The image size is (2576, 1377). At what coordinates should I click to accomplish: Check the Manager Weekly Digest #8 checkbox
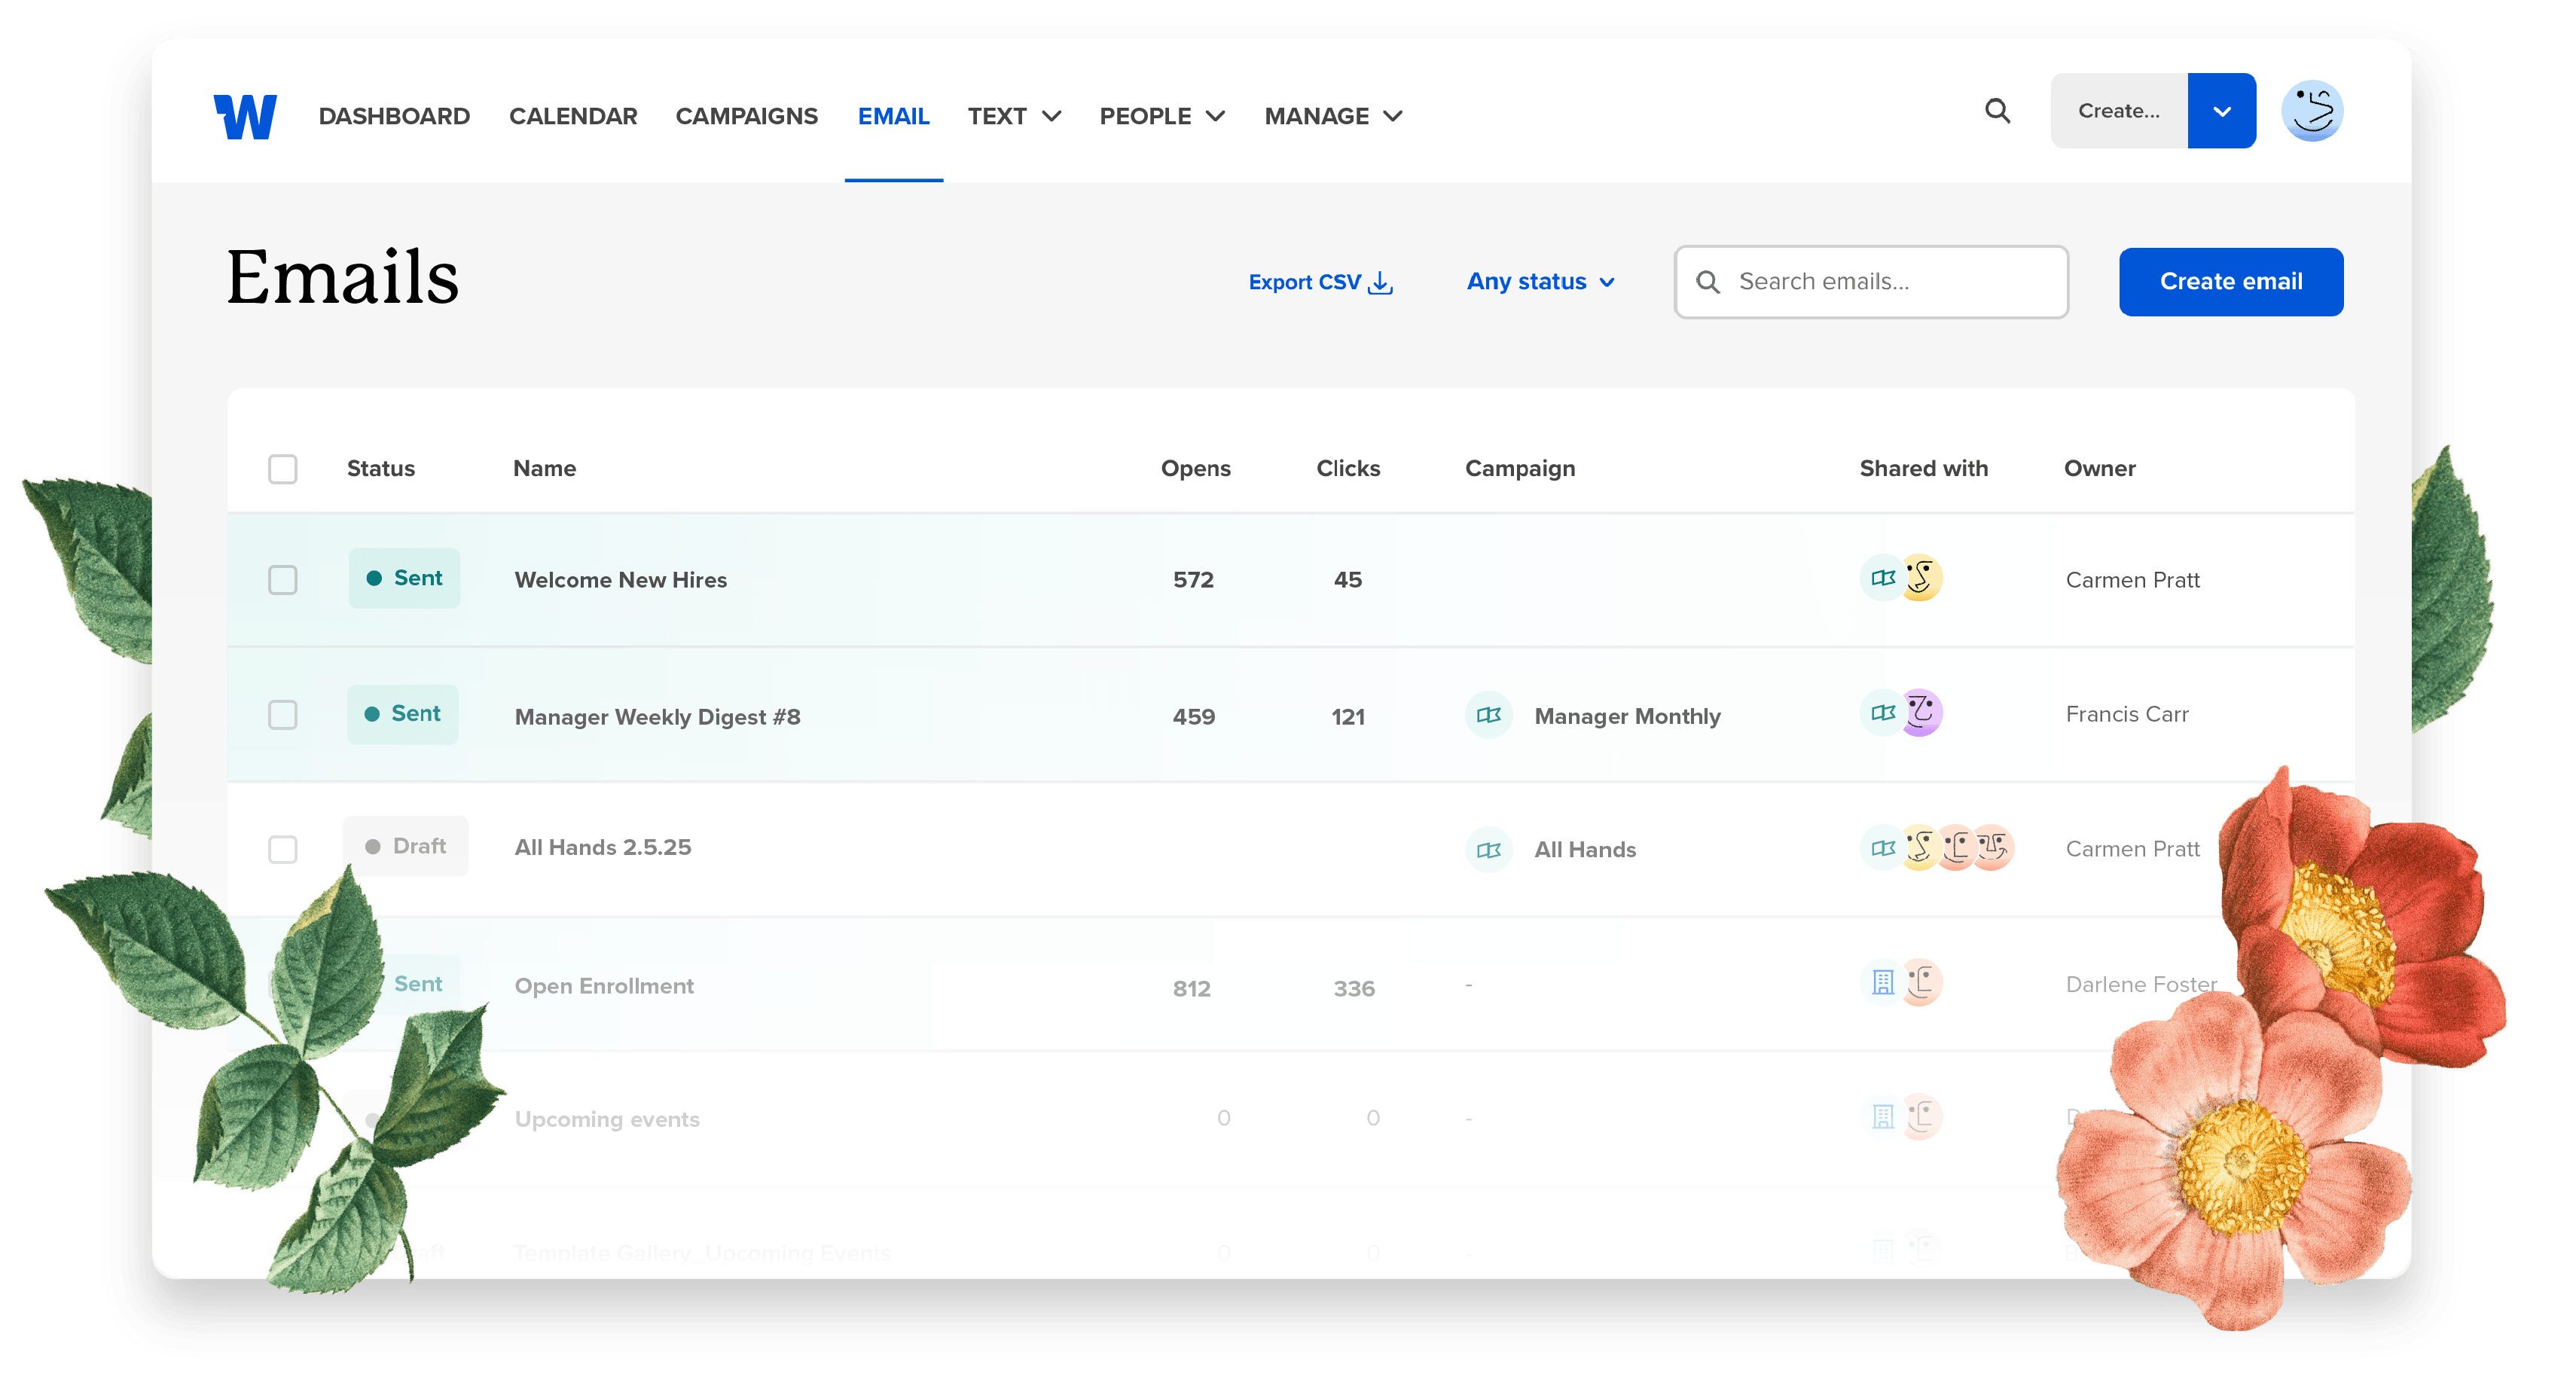click(283, 715)
